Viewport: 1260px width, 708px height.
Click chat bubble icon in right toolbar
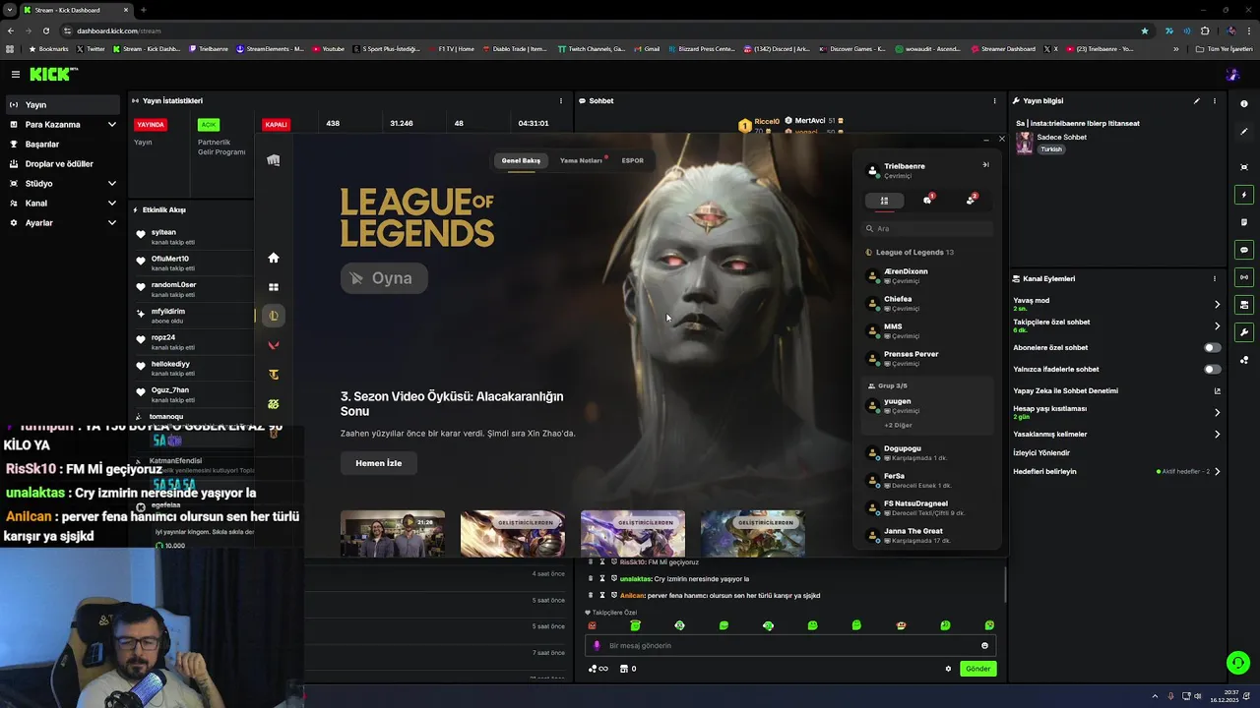pos(1244,250)
